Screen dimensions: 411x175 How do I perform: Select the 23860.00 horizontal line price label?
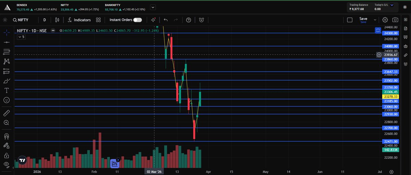coord(391,59)
